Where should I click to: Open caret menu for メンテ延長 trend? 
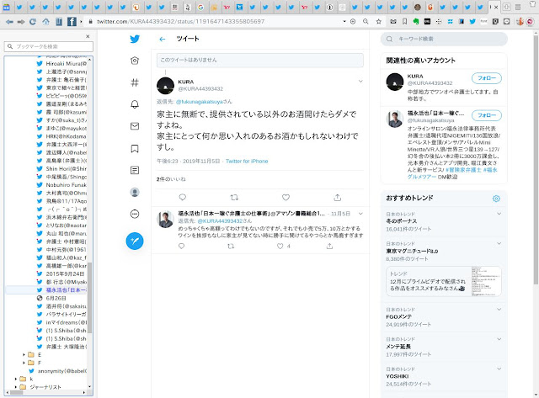click(x=499, y=339)
